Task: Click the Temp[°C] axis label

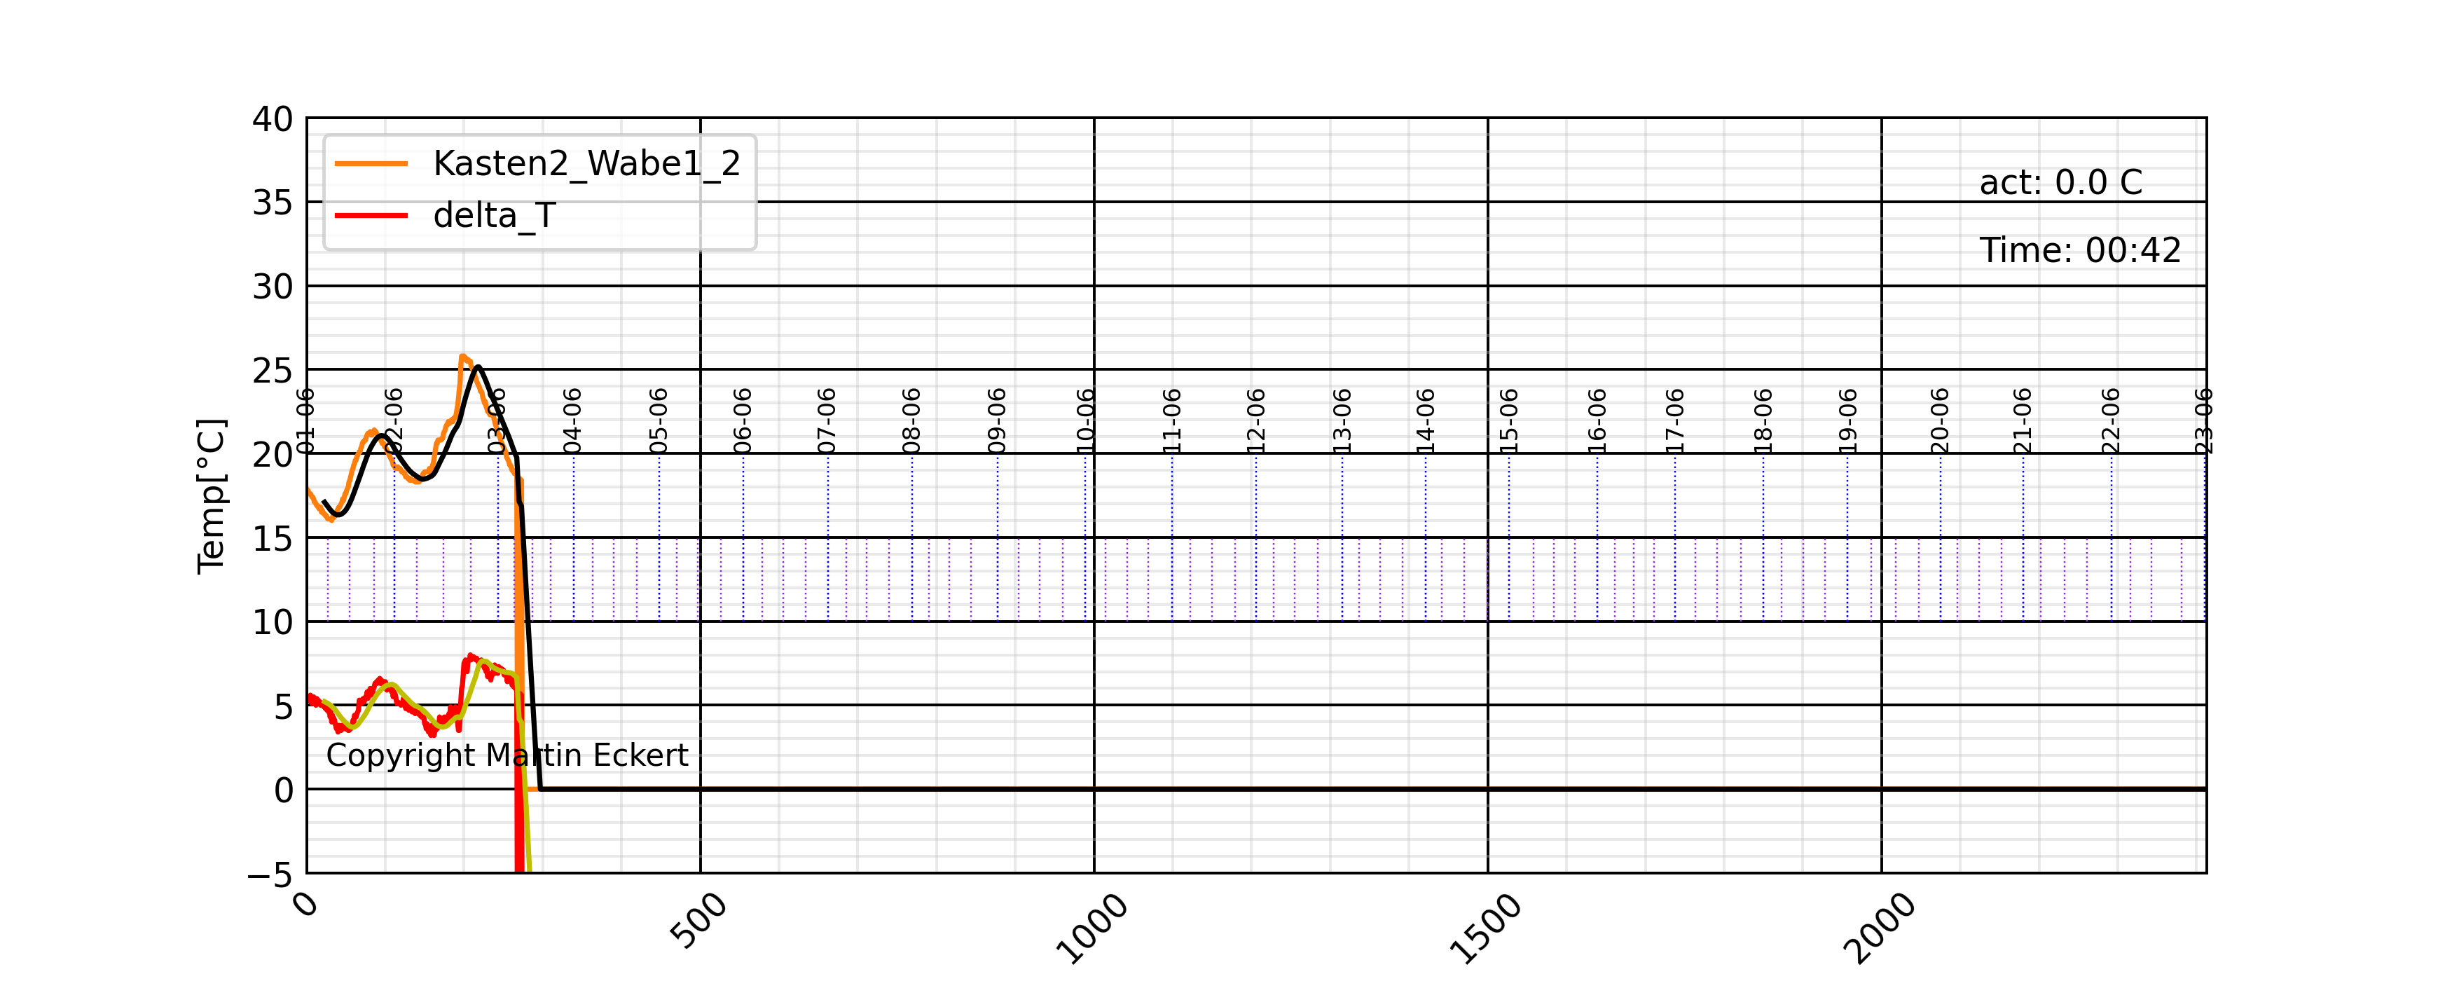Action: [212, 496]
